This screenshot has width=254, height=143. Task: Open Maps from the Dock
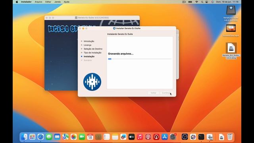(x=65, y=137)
